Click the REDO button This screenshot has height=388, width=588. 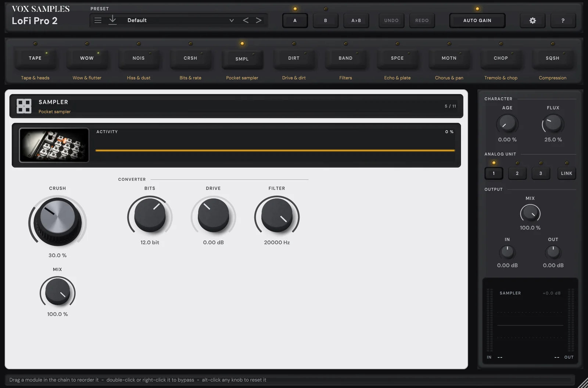coord(422,21)
